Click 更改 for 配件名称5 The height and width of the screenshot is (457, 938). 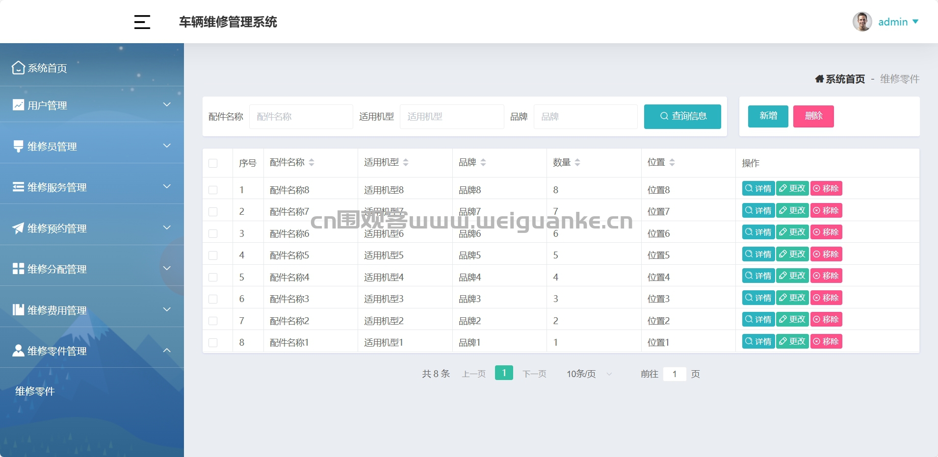[x=792, y=254]
